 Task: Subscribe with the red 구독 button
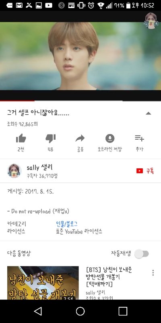click(145, 171)
